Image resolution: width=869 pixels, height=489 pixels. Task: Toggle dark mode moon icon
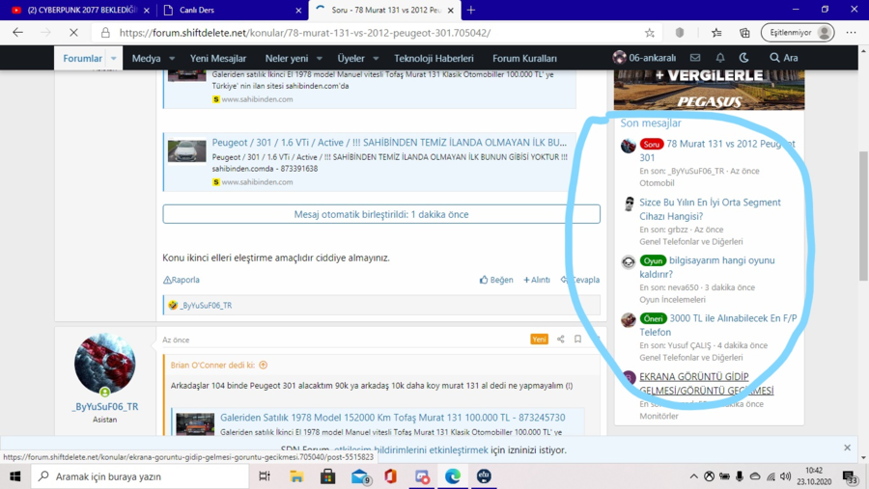[x=744, y=58]
